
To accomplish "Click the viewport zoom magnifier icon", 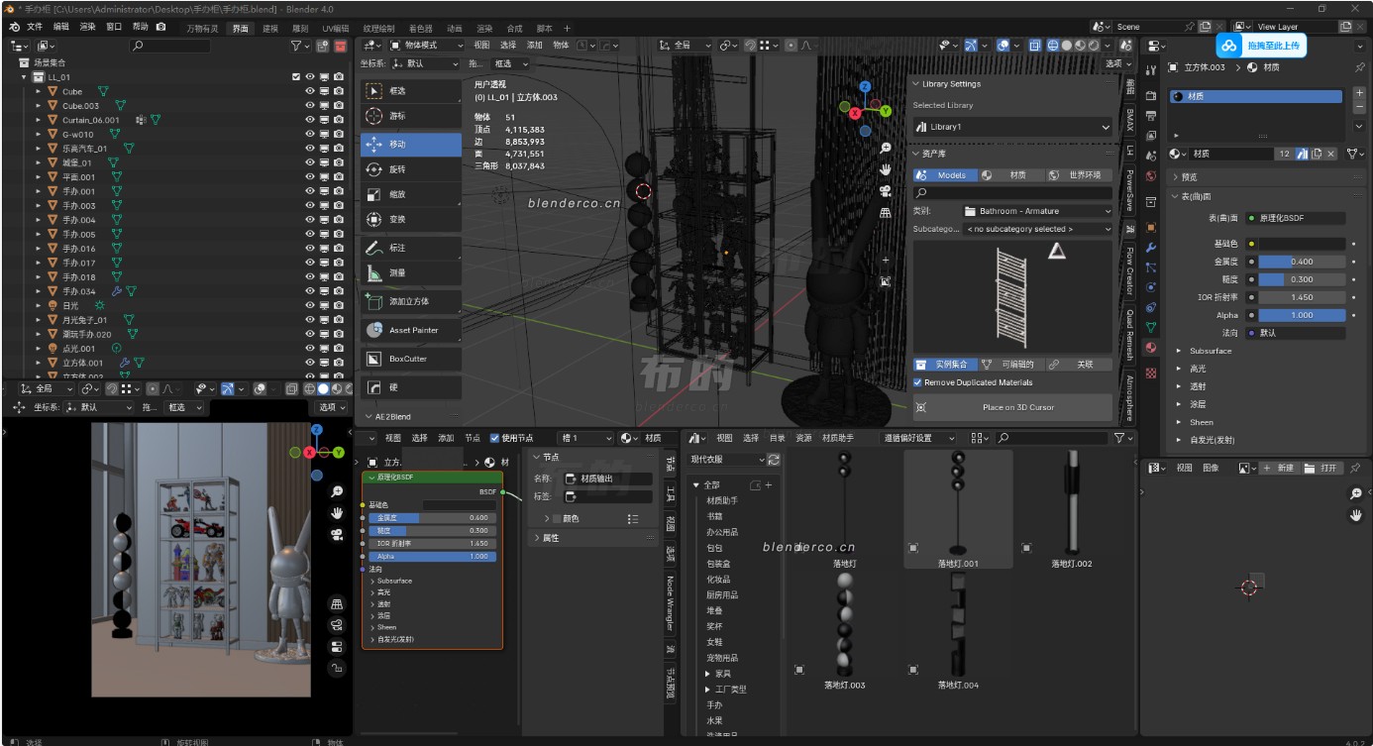I will [885, 148].
